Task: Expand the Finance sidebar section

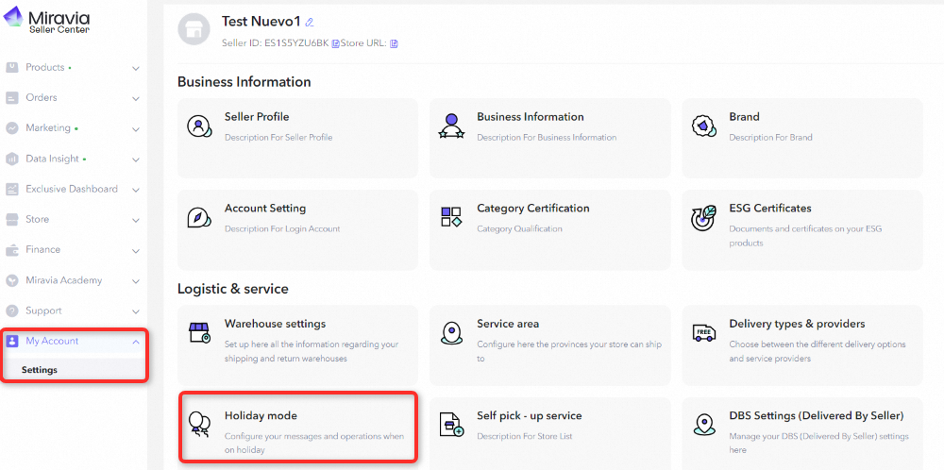Action: tap(136, 250)
